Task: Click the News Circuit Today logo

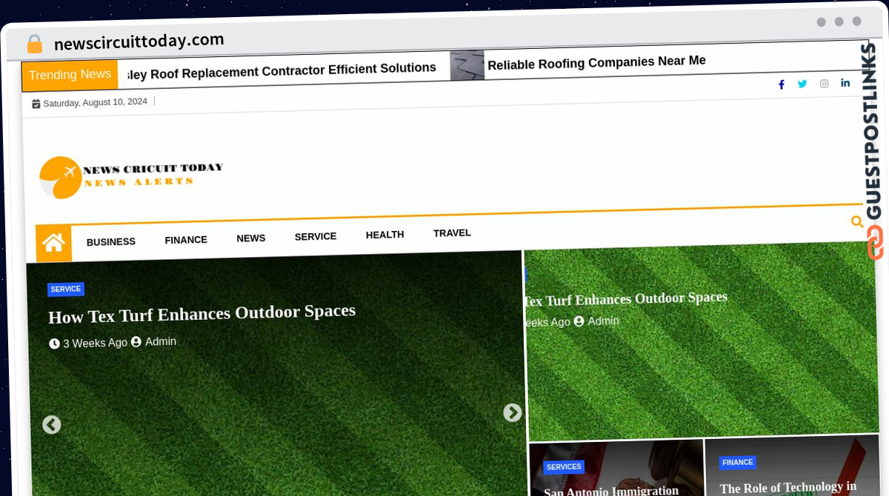Action: pyautogui.click(x=130, y=177)
